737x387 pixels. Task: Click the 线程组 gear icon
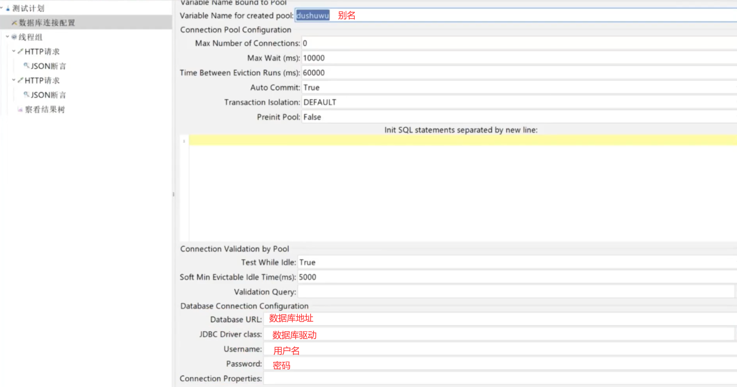click(x=14, y=37)
